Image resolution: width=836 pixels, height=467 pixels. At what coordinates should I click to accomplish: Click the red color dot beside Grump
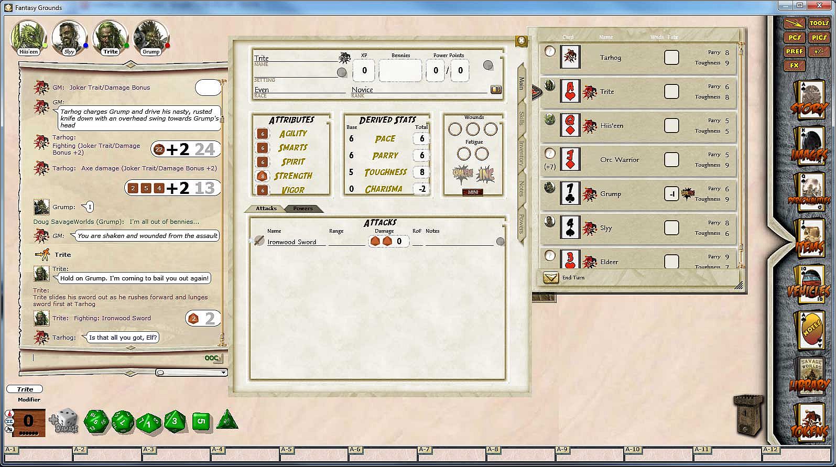[168, 46]
